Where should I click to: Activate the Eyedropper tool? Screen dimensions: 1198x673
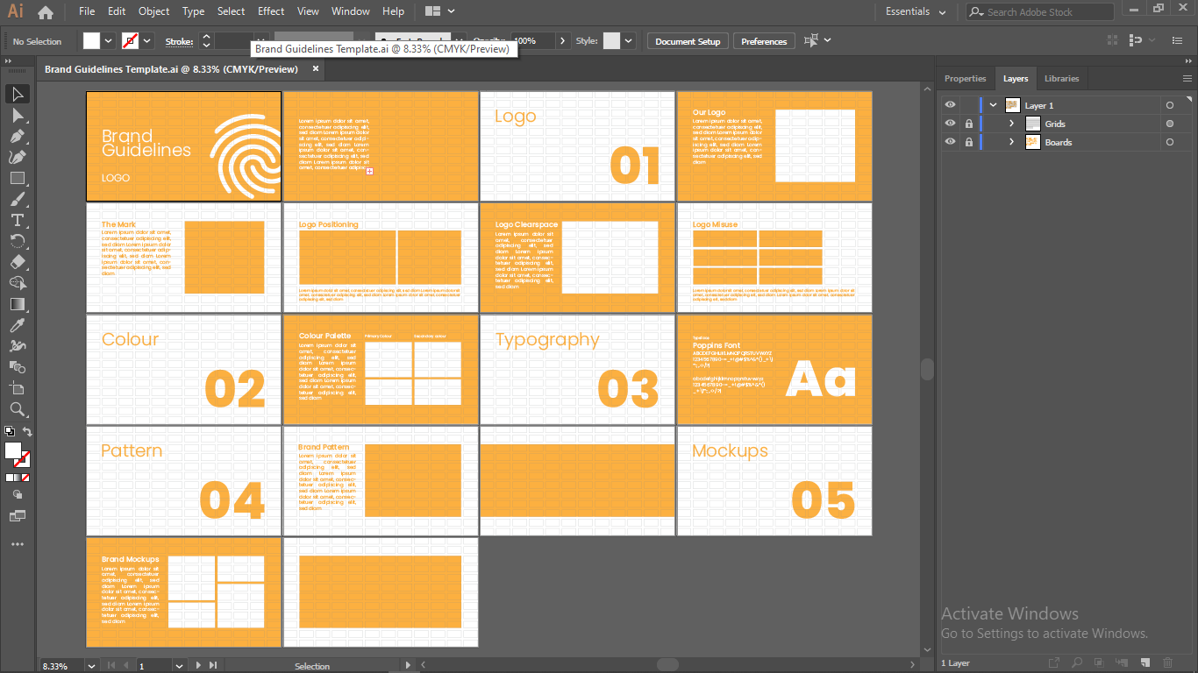click(17, 325)
